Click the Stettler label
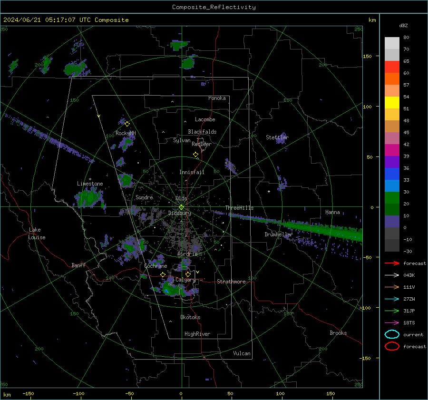This screenshot has height=400, width=428. pyautogui.click(x=277, y=137)
